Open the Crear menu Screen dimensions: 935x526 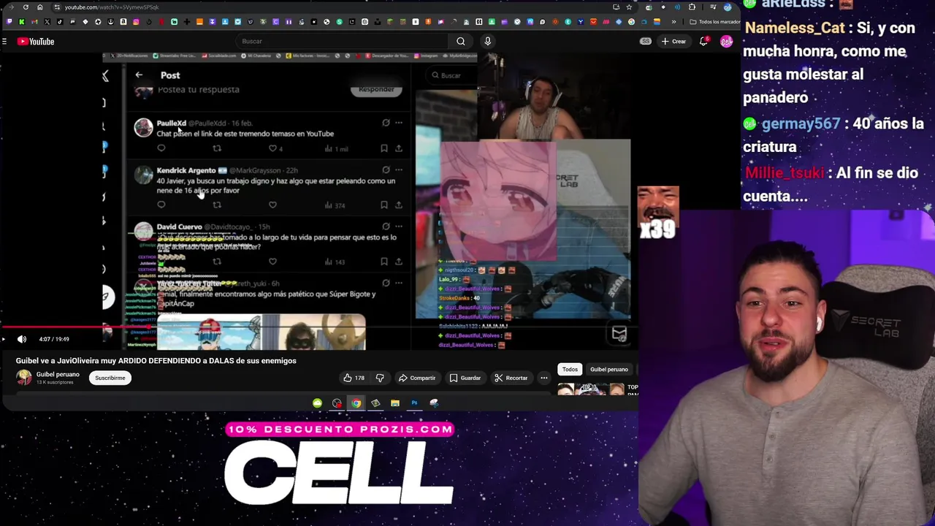pos(673,42)
